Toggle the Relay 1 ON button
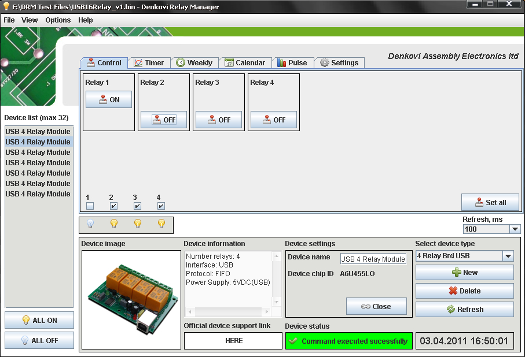This screenshot has width=525, height=357. 109,99
